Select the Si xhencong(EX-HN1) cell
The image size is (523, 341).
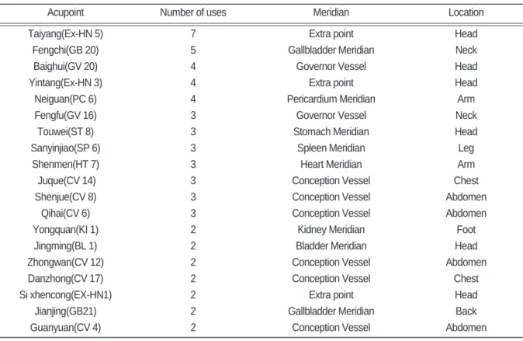point(65,295)
